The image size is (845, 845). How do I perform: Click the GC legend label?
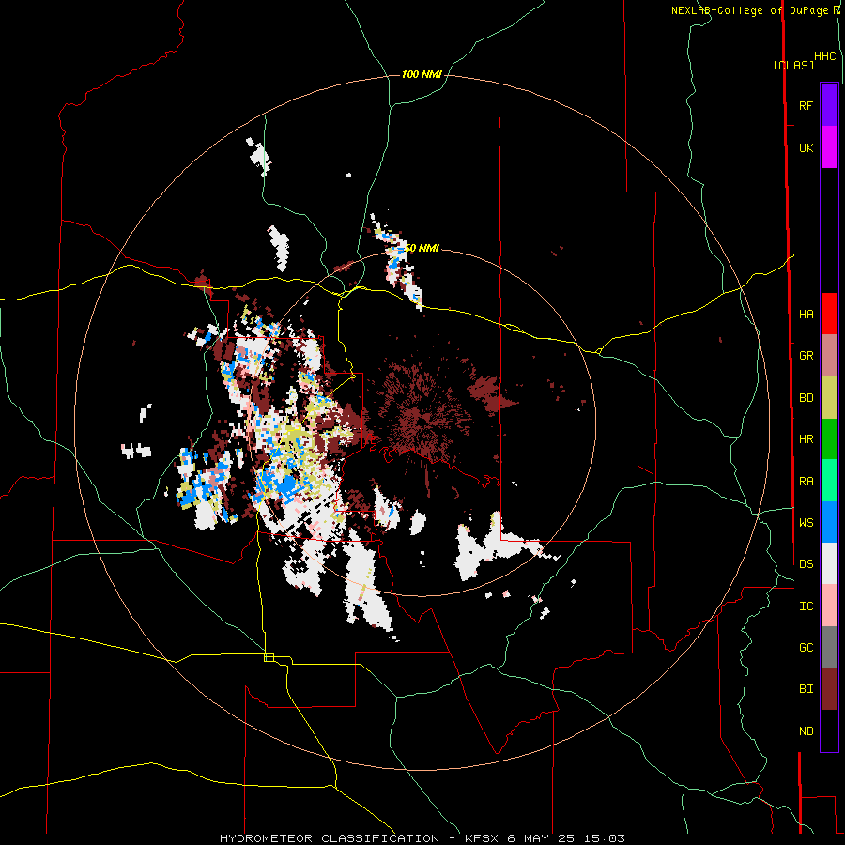pyautogui.click(x=806, y=648)
